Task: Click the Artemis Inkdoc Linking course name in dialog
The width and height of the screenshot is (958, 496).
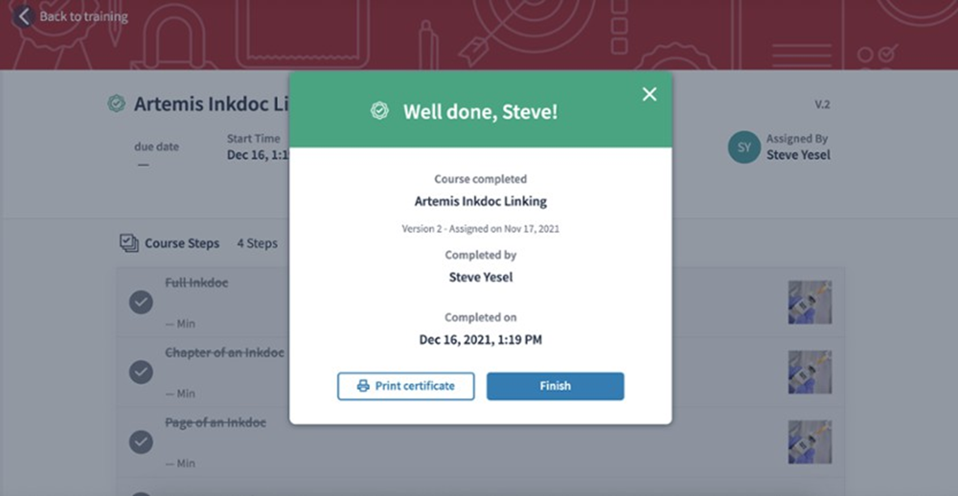Action: tap(480, 201)
